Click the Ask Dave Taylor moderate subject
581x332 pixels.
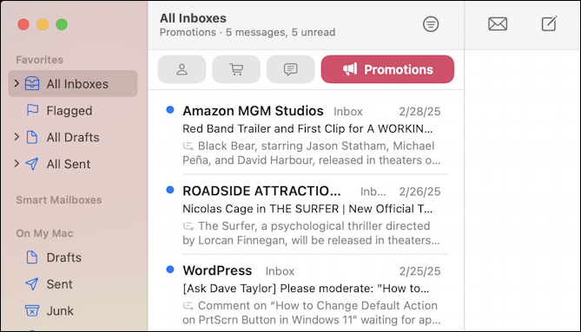click(x=306, y=289)
